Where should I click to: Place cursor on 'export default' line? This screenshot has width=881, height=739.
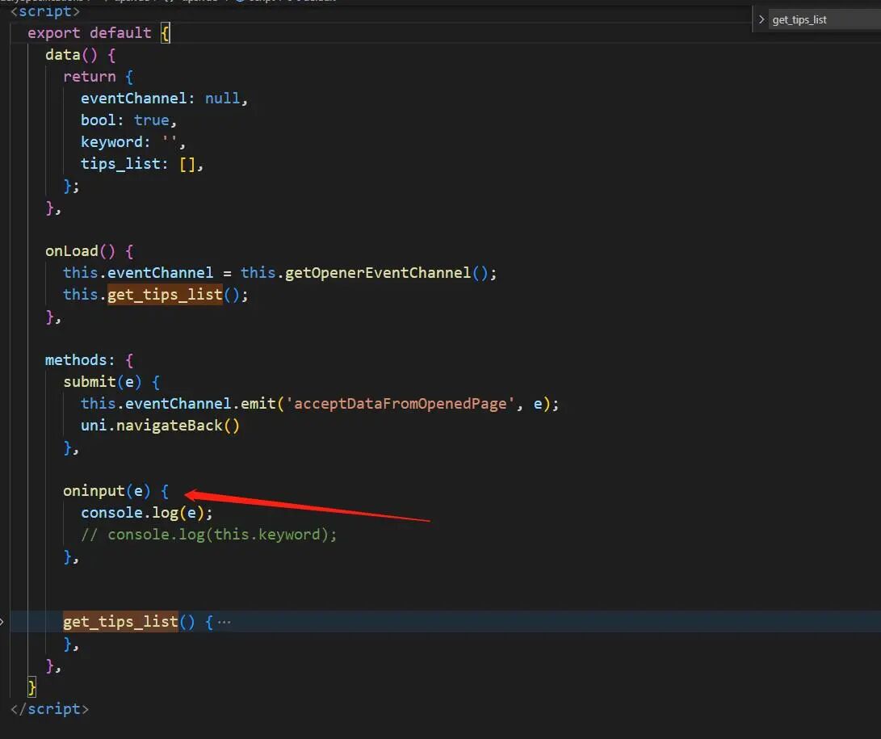click(99, 33)
